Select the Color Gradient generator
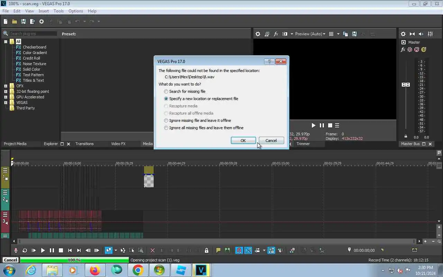The image size is (443, 277). click(x=35, y=53)
